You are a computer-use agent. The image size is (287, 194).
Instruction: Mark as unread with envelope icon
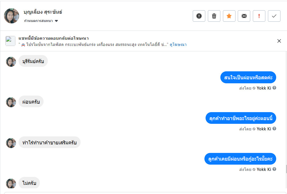click(244, 16)
